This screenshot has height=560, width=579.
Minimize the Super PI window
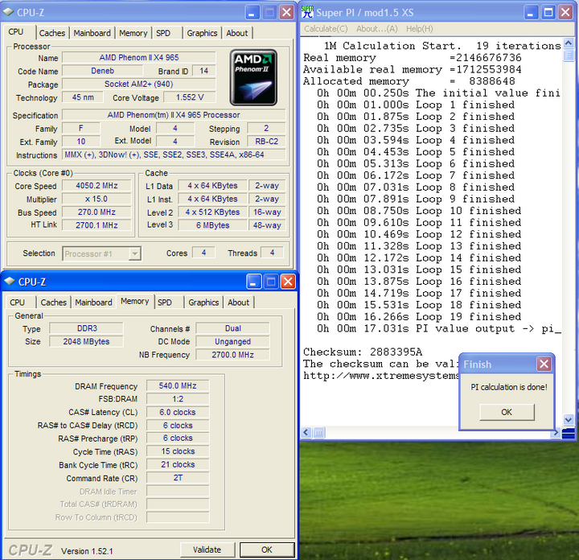(531, 13)
